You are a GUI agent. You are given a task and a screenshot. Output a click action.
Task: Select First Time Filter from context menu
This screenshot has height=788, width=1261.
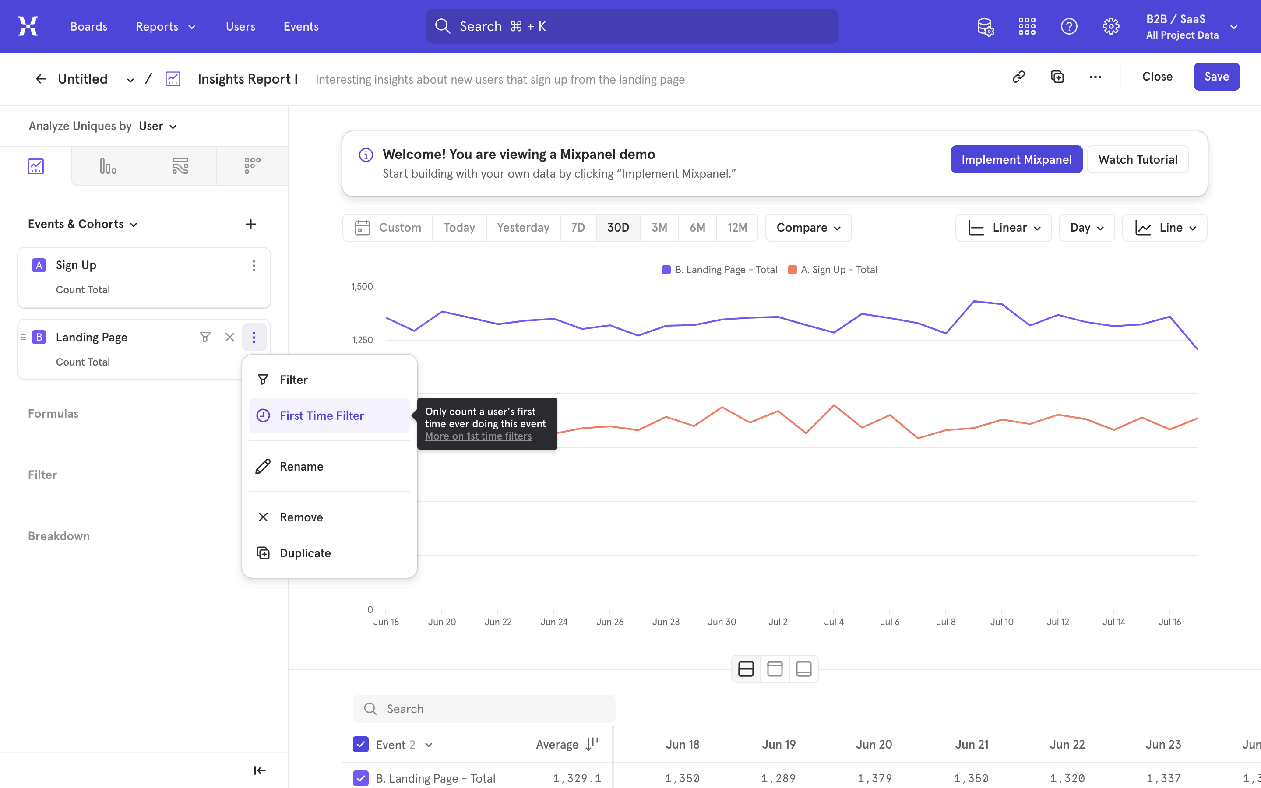(321, 415)
